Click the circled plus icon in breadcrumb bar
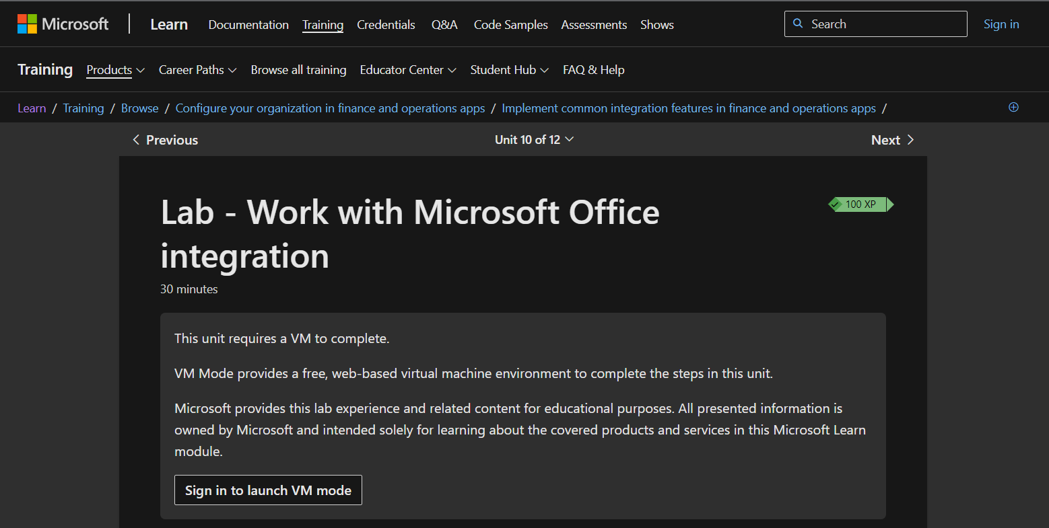The width and height of the screenshot is (1049, 528). (x=1013, y=108)
